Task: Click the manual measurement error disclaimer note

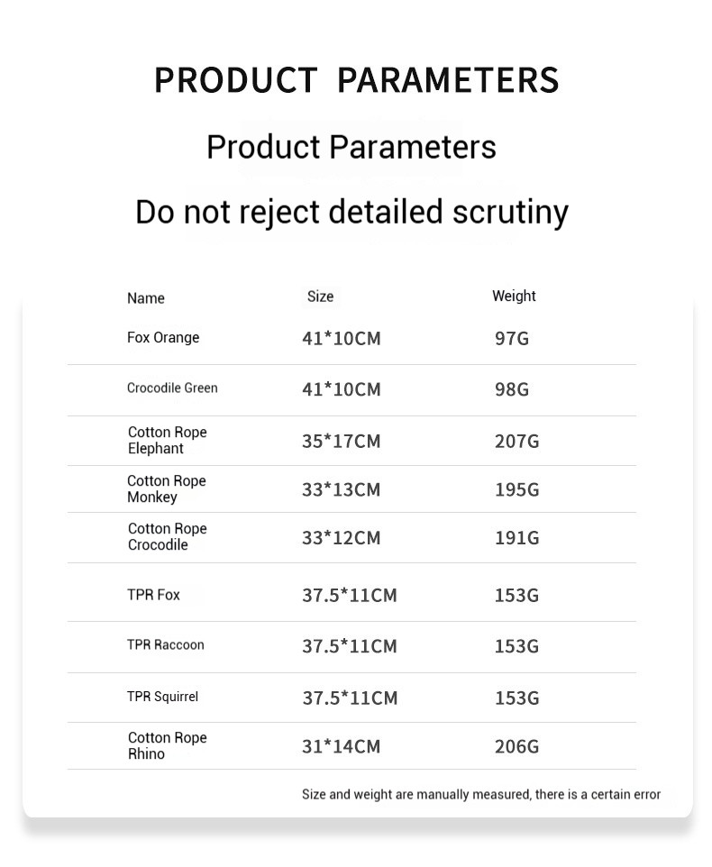Action: click(480, 795)
